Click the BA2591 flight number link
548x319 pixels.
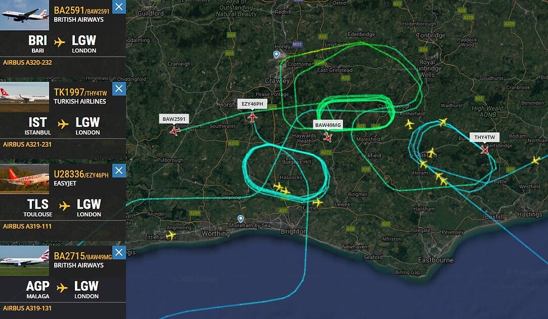69,11
